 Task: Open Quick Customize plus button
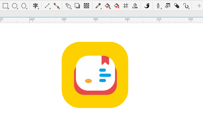[x=199, y=6]
